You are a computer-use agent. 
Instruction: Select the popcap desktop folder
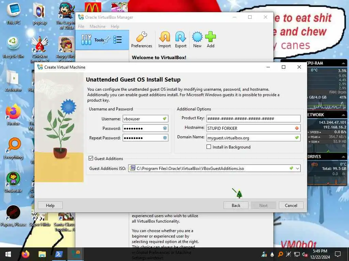pos(40,14)
